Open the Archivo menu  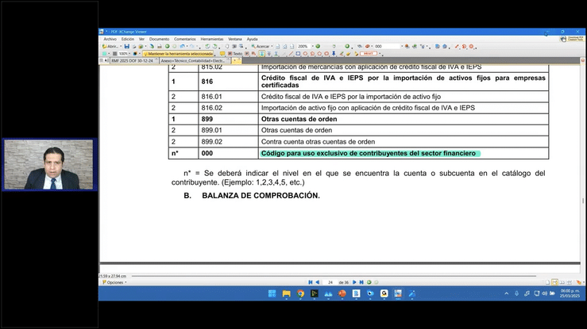point(110,39)
